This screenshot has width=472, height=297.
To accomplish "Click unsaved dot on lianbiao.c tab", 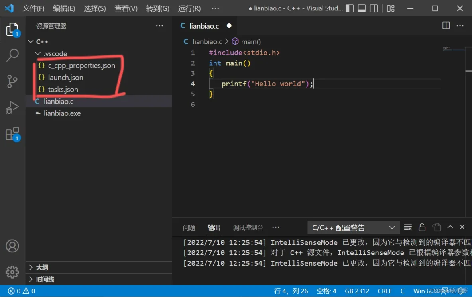I will coord(229,26).
